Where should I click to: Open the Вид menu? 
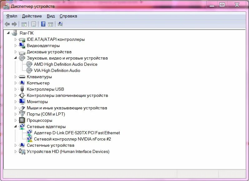(x=51, y=16)
